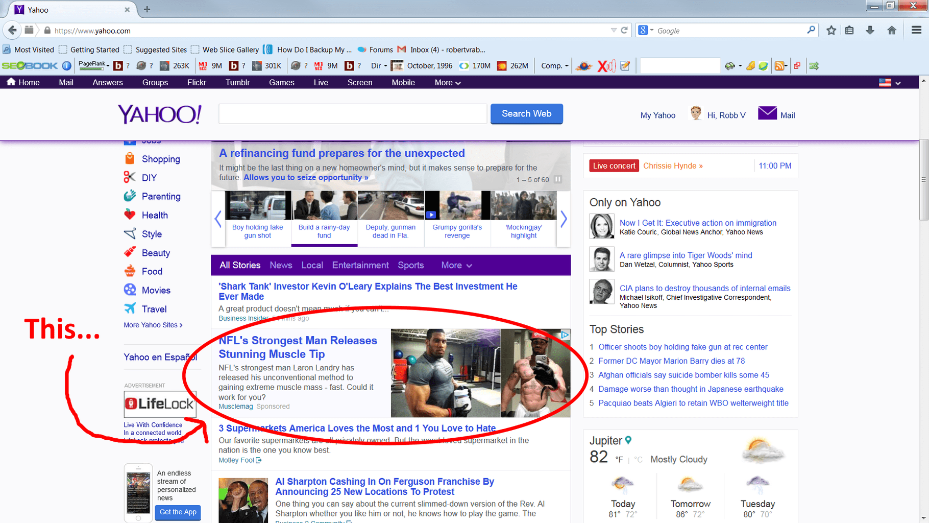Open the Yahoo en Español link
The width and height of the screenshot is (929, 523).
click(x=160, y=357)
